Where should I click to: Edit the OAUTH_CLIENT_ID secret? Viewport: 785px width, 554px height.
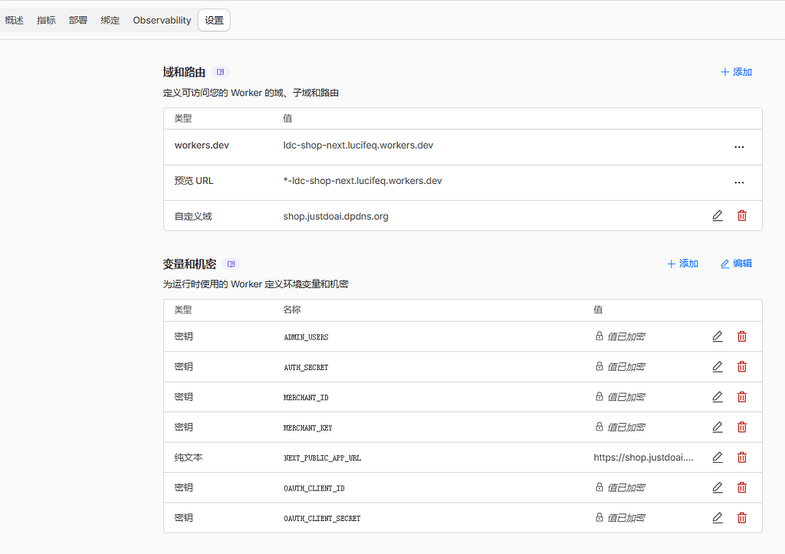[718, 487]
